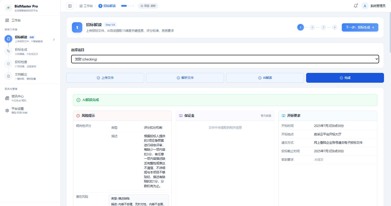This screenshot has height=206, width=391.
Task: Jump to step 3 in the step indicator
Action: [x=323, y=27]
